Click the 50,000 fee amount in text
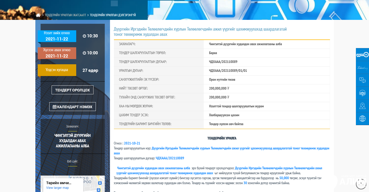The width and height of the screenshot is (369, 192). click(x=284, y=178)
